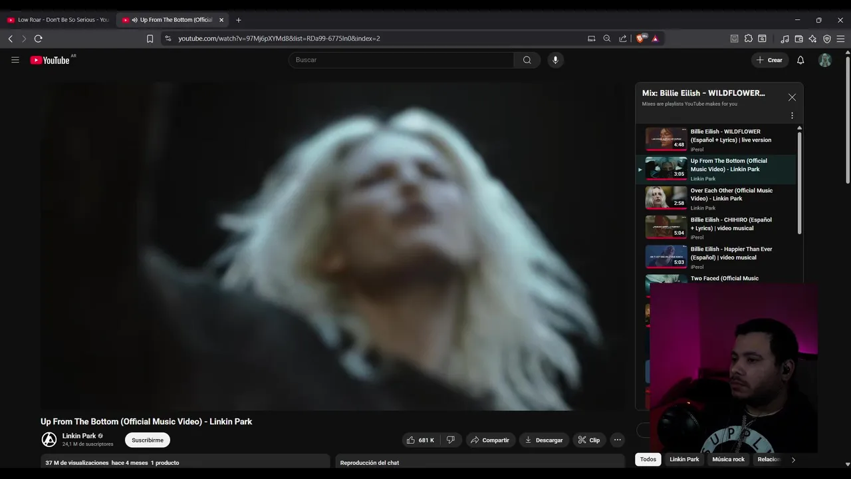Open Brave Rewards triangle icon
Image resolution: width=851 pixels, height=479 pixels.
(x=655, y=39)
